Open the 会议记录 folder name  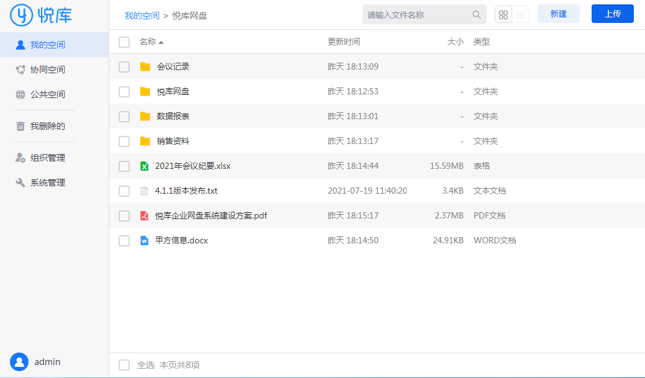173,66
